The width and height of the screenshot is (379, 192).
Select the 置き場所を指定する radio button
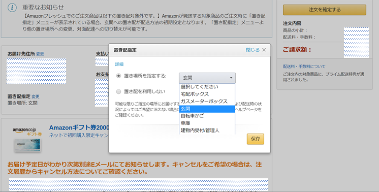118,76
